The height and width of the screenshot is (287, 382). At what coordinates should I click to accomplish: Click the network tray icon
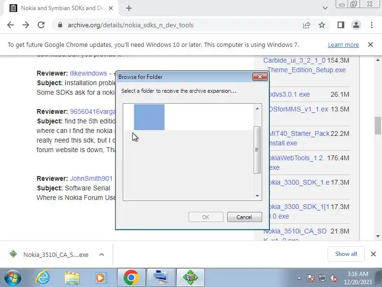coord(322,278)
